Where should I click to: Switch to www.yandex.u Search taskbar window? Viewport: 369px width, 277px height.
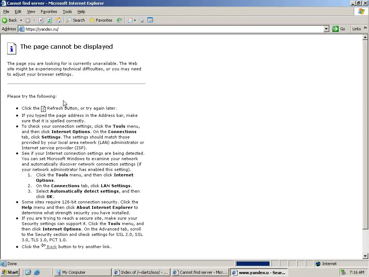(259, 272)
